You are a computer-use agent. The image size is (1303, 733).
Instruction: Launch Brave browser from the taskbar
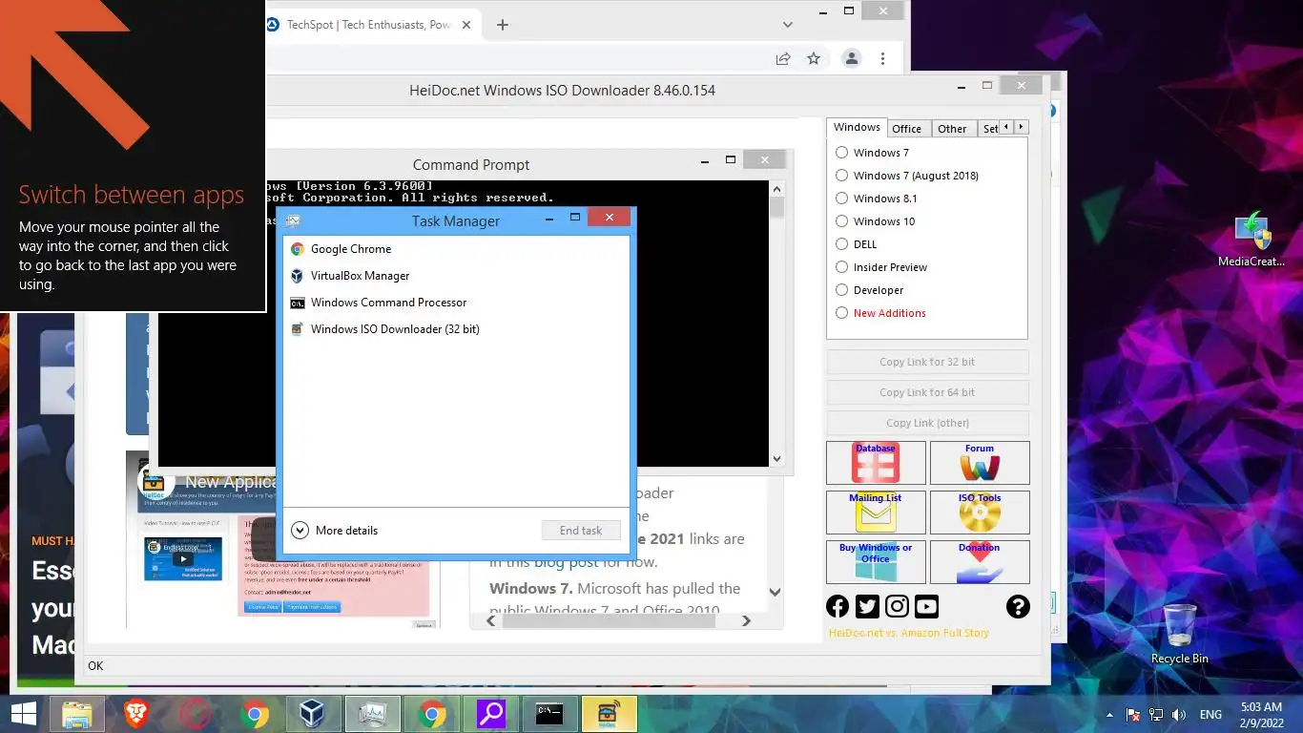[x=136, y=714]
